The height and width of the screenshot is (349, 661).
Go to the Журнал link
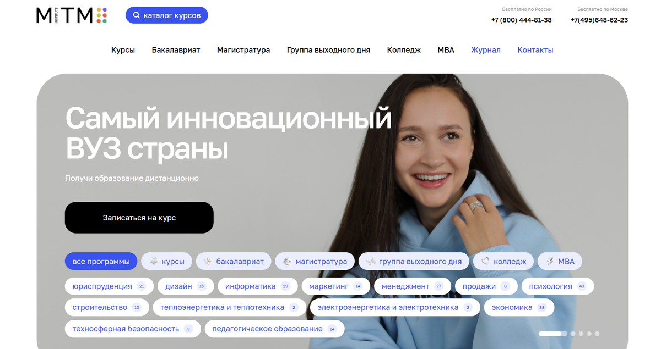[x=486, y=50]
